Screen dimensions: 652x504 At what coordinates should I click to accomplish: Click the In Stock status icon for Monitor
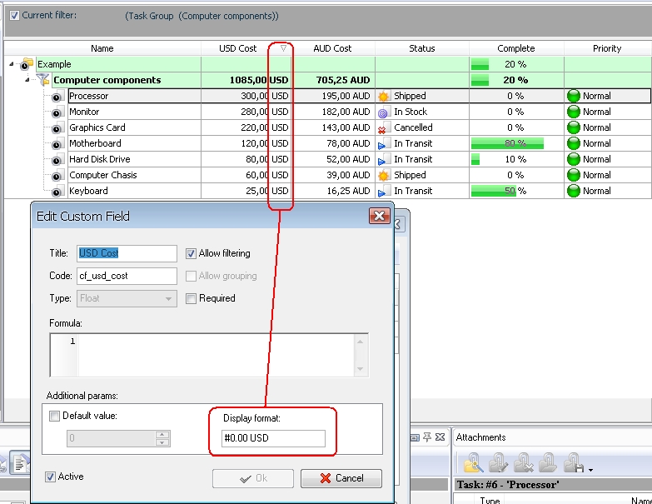[383, 112]
